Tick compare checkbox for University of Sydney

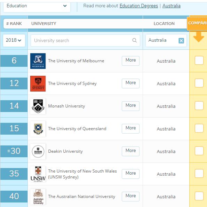(199, 83)
